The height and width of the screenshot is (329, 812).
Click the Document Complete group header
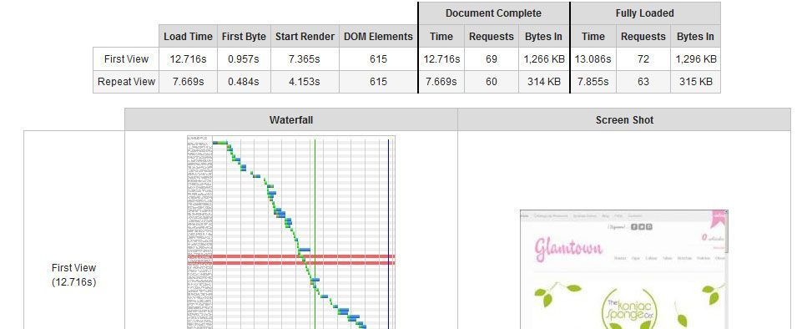tap(493, 13)
